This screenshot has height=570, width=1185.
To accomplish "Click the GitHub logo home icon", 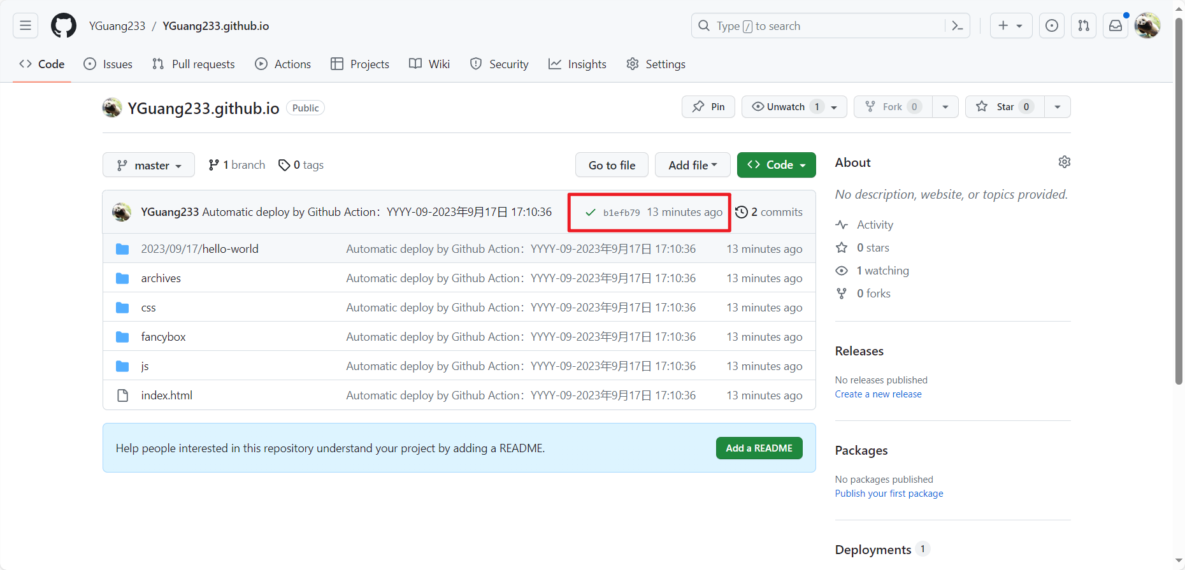I will pos(64,25).
